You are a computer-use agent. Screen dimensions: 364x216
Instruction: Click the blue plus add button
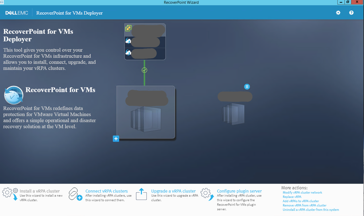pos(116,139)
